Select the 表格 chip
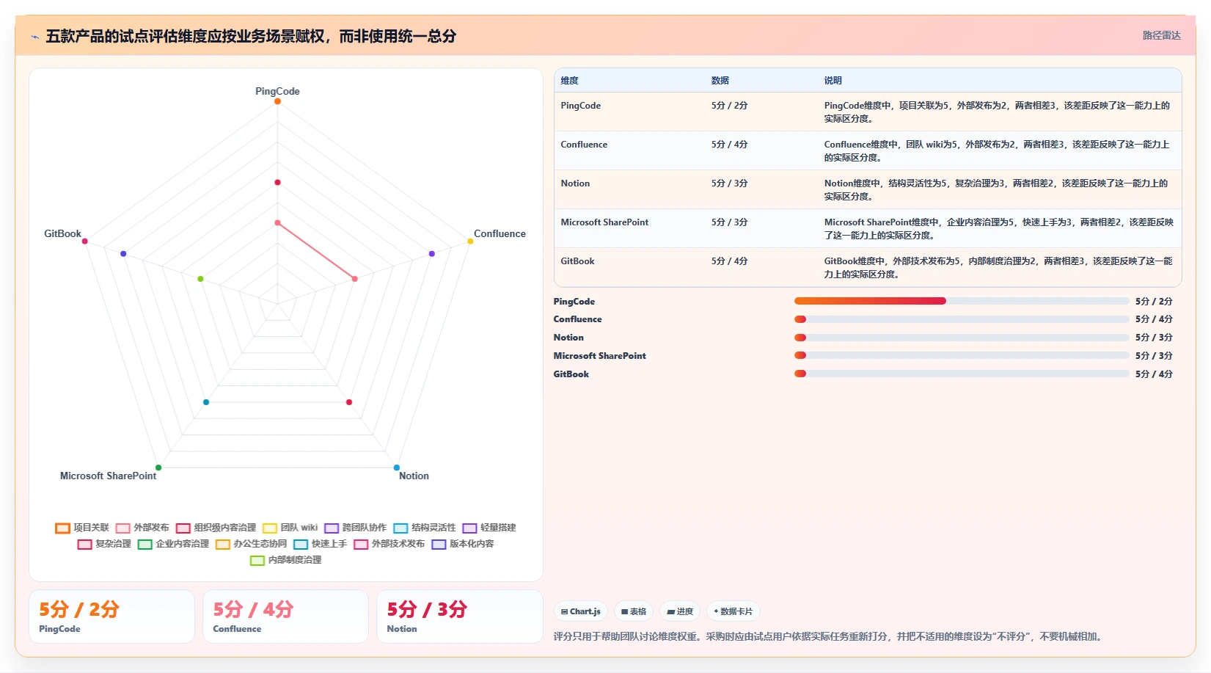 pyautogui.click(x=634, y=611)
